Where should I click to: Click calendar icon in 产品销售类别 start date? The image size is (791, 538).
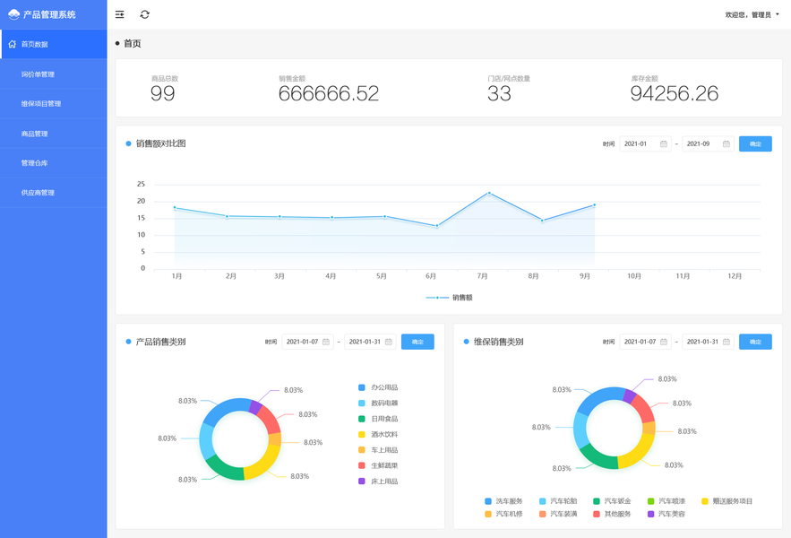[x=326, y=342]
